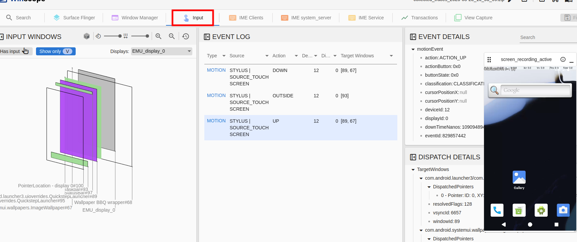Image resolution: width=577 pixels, height=242 pixels.
Task: Collapse the com.android.launcher3 tree node
Action: point(421,178)
